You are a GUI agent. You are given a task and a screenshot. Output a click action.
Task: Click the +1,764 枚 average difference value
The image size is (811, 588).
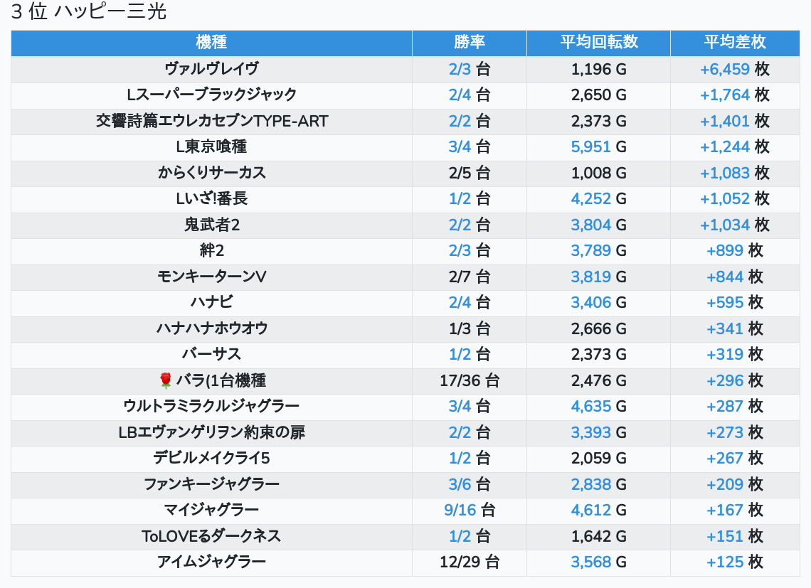click(x=735, y=95)
